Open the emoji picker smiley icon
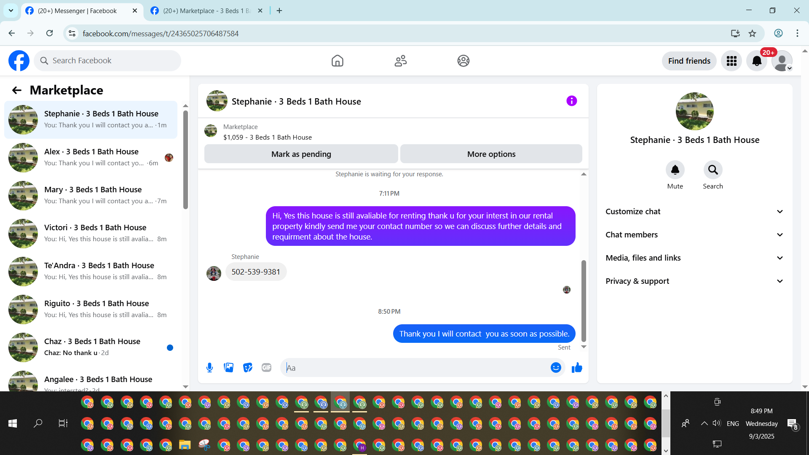809x455 pixels. pyautogui.click(x=556, y=368)
